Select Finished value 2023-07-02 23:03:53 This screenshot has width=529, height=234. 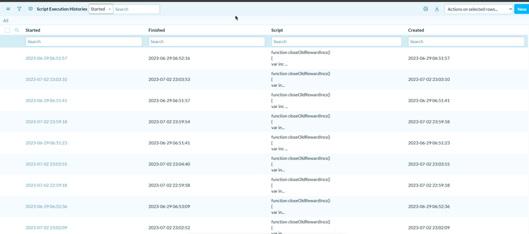[x=169, y=79]
